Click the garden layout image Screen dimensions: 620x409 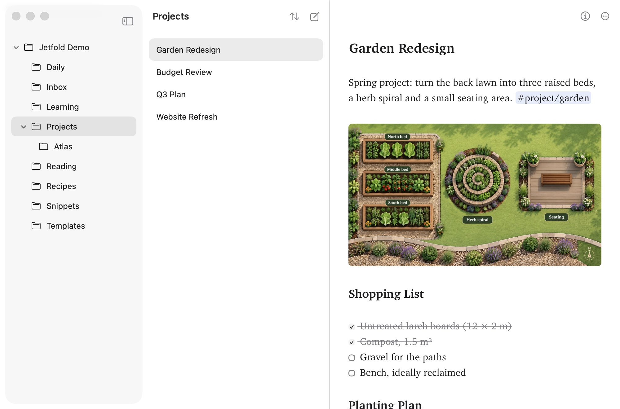(x=475, y=195)
